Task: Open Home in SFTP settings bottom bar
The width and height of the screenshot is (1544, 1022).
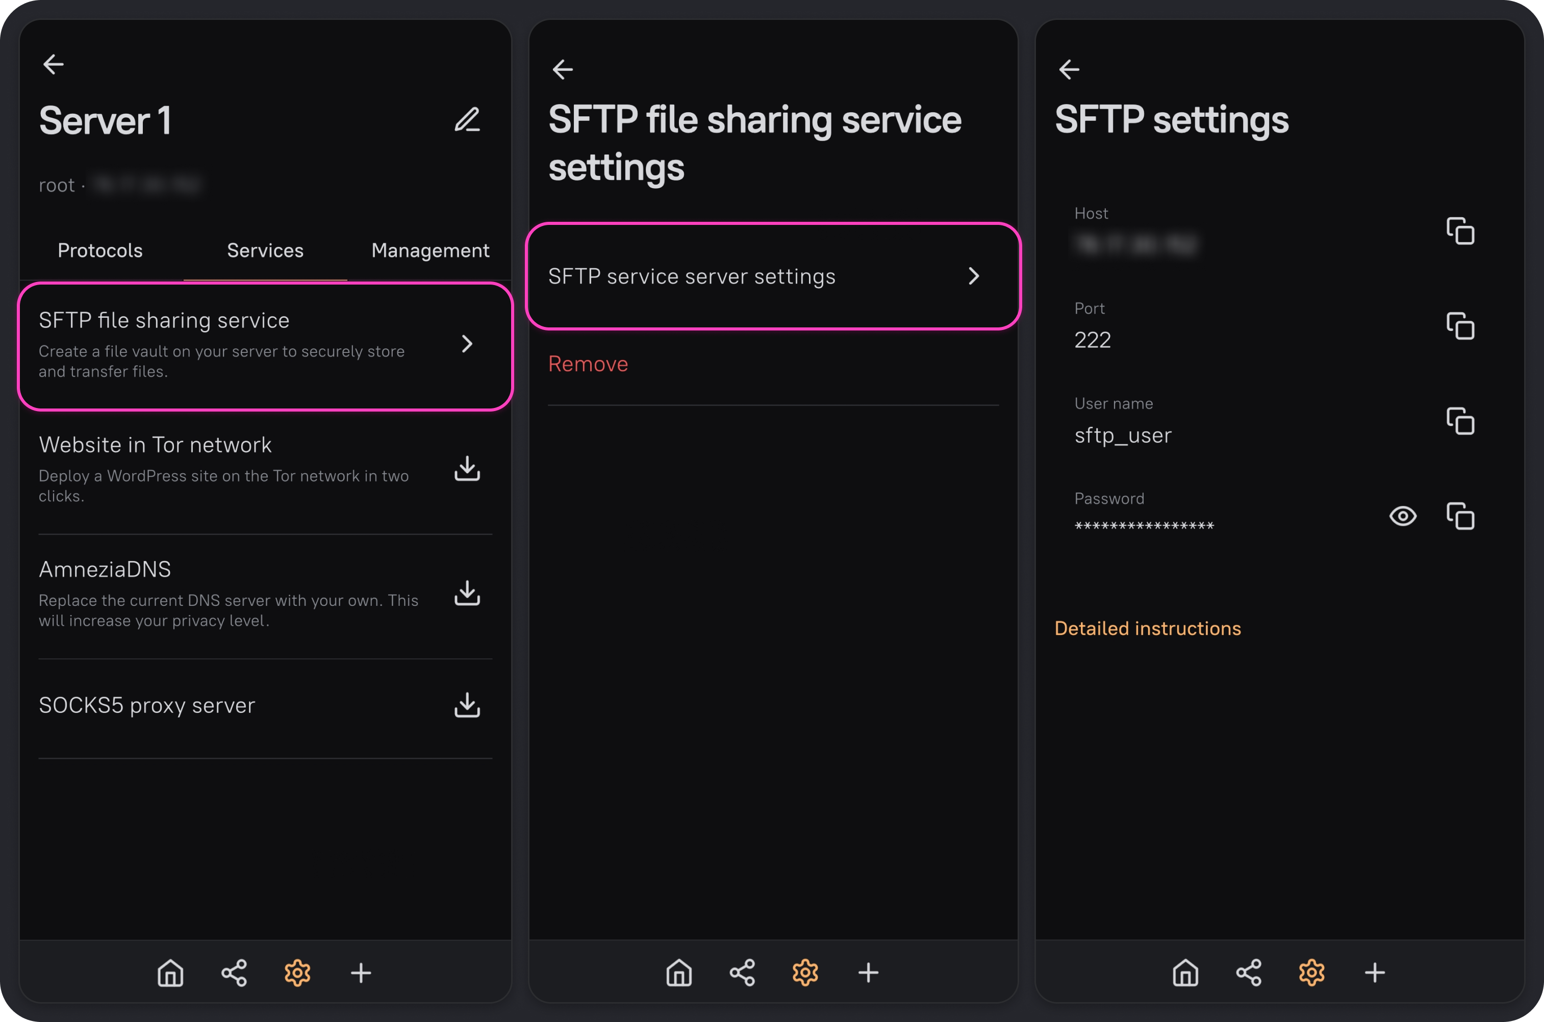Action: tap(1185, 973)
